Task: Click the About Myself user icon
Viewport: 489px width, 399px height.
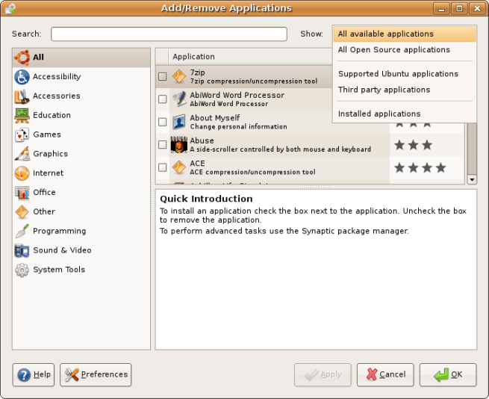Action: point(179,122)
